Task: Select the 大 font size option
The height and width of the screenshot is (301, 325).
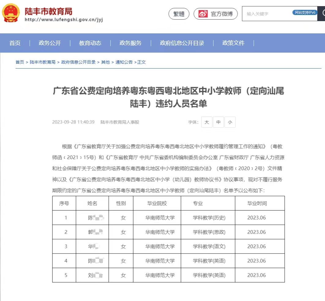Action: point(207,122)
